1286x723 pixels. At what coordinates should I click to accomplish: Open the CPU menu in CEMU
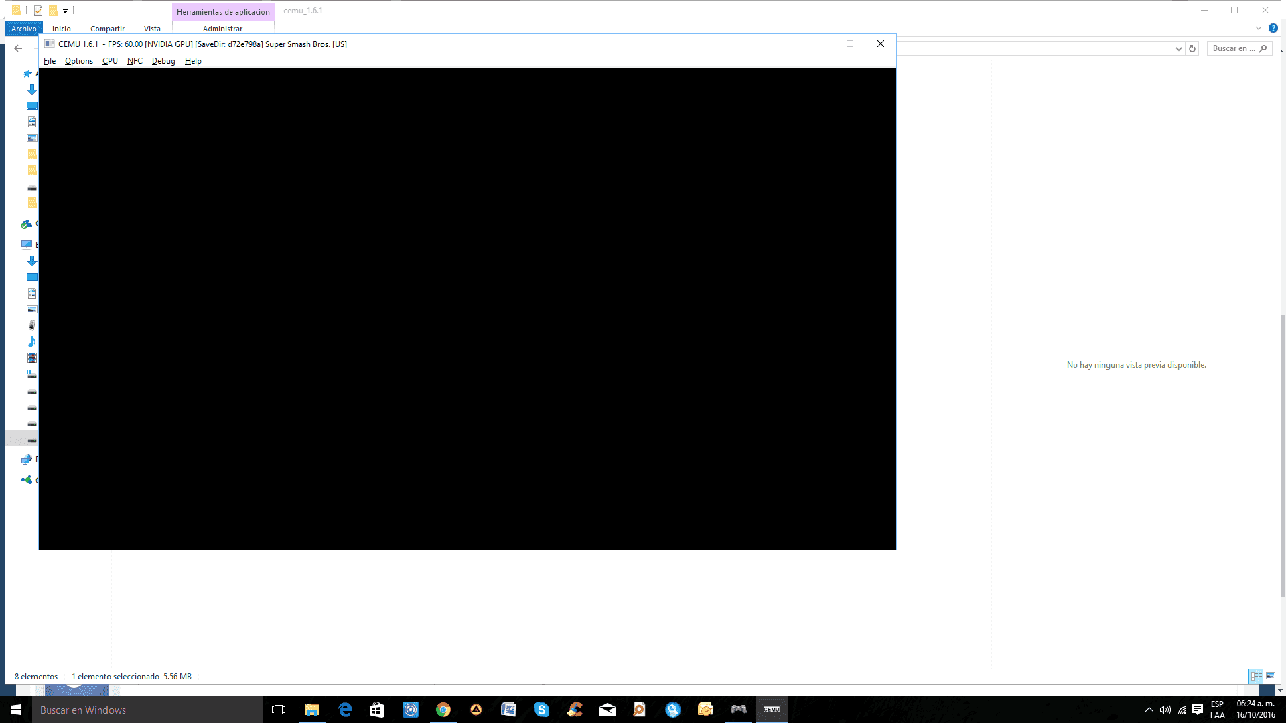tap(110, 61)
